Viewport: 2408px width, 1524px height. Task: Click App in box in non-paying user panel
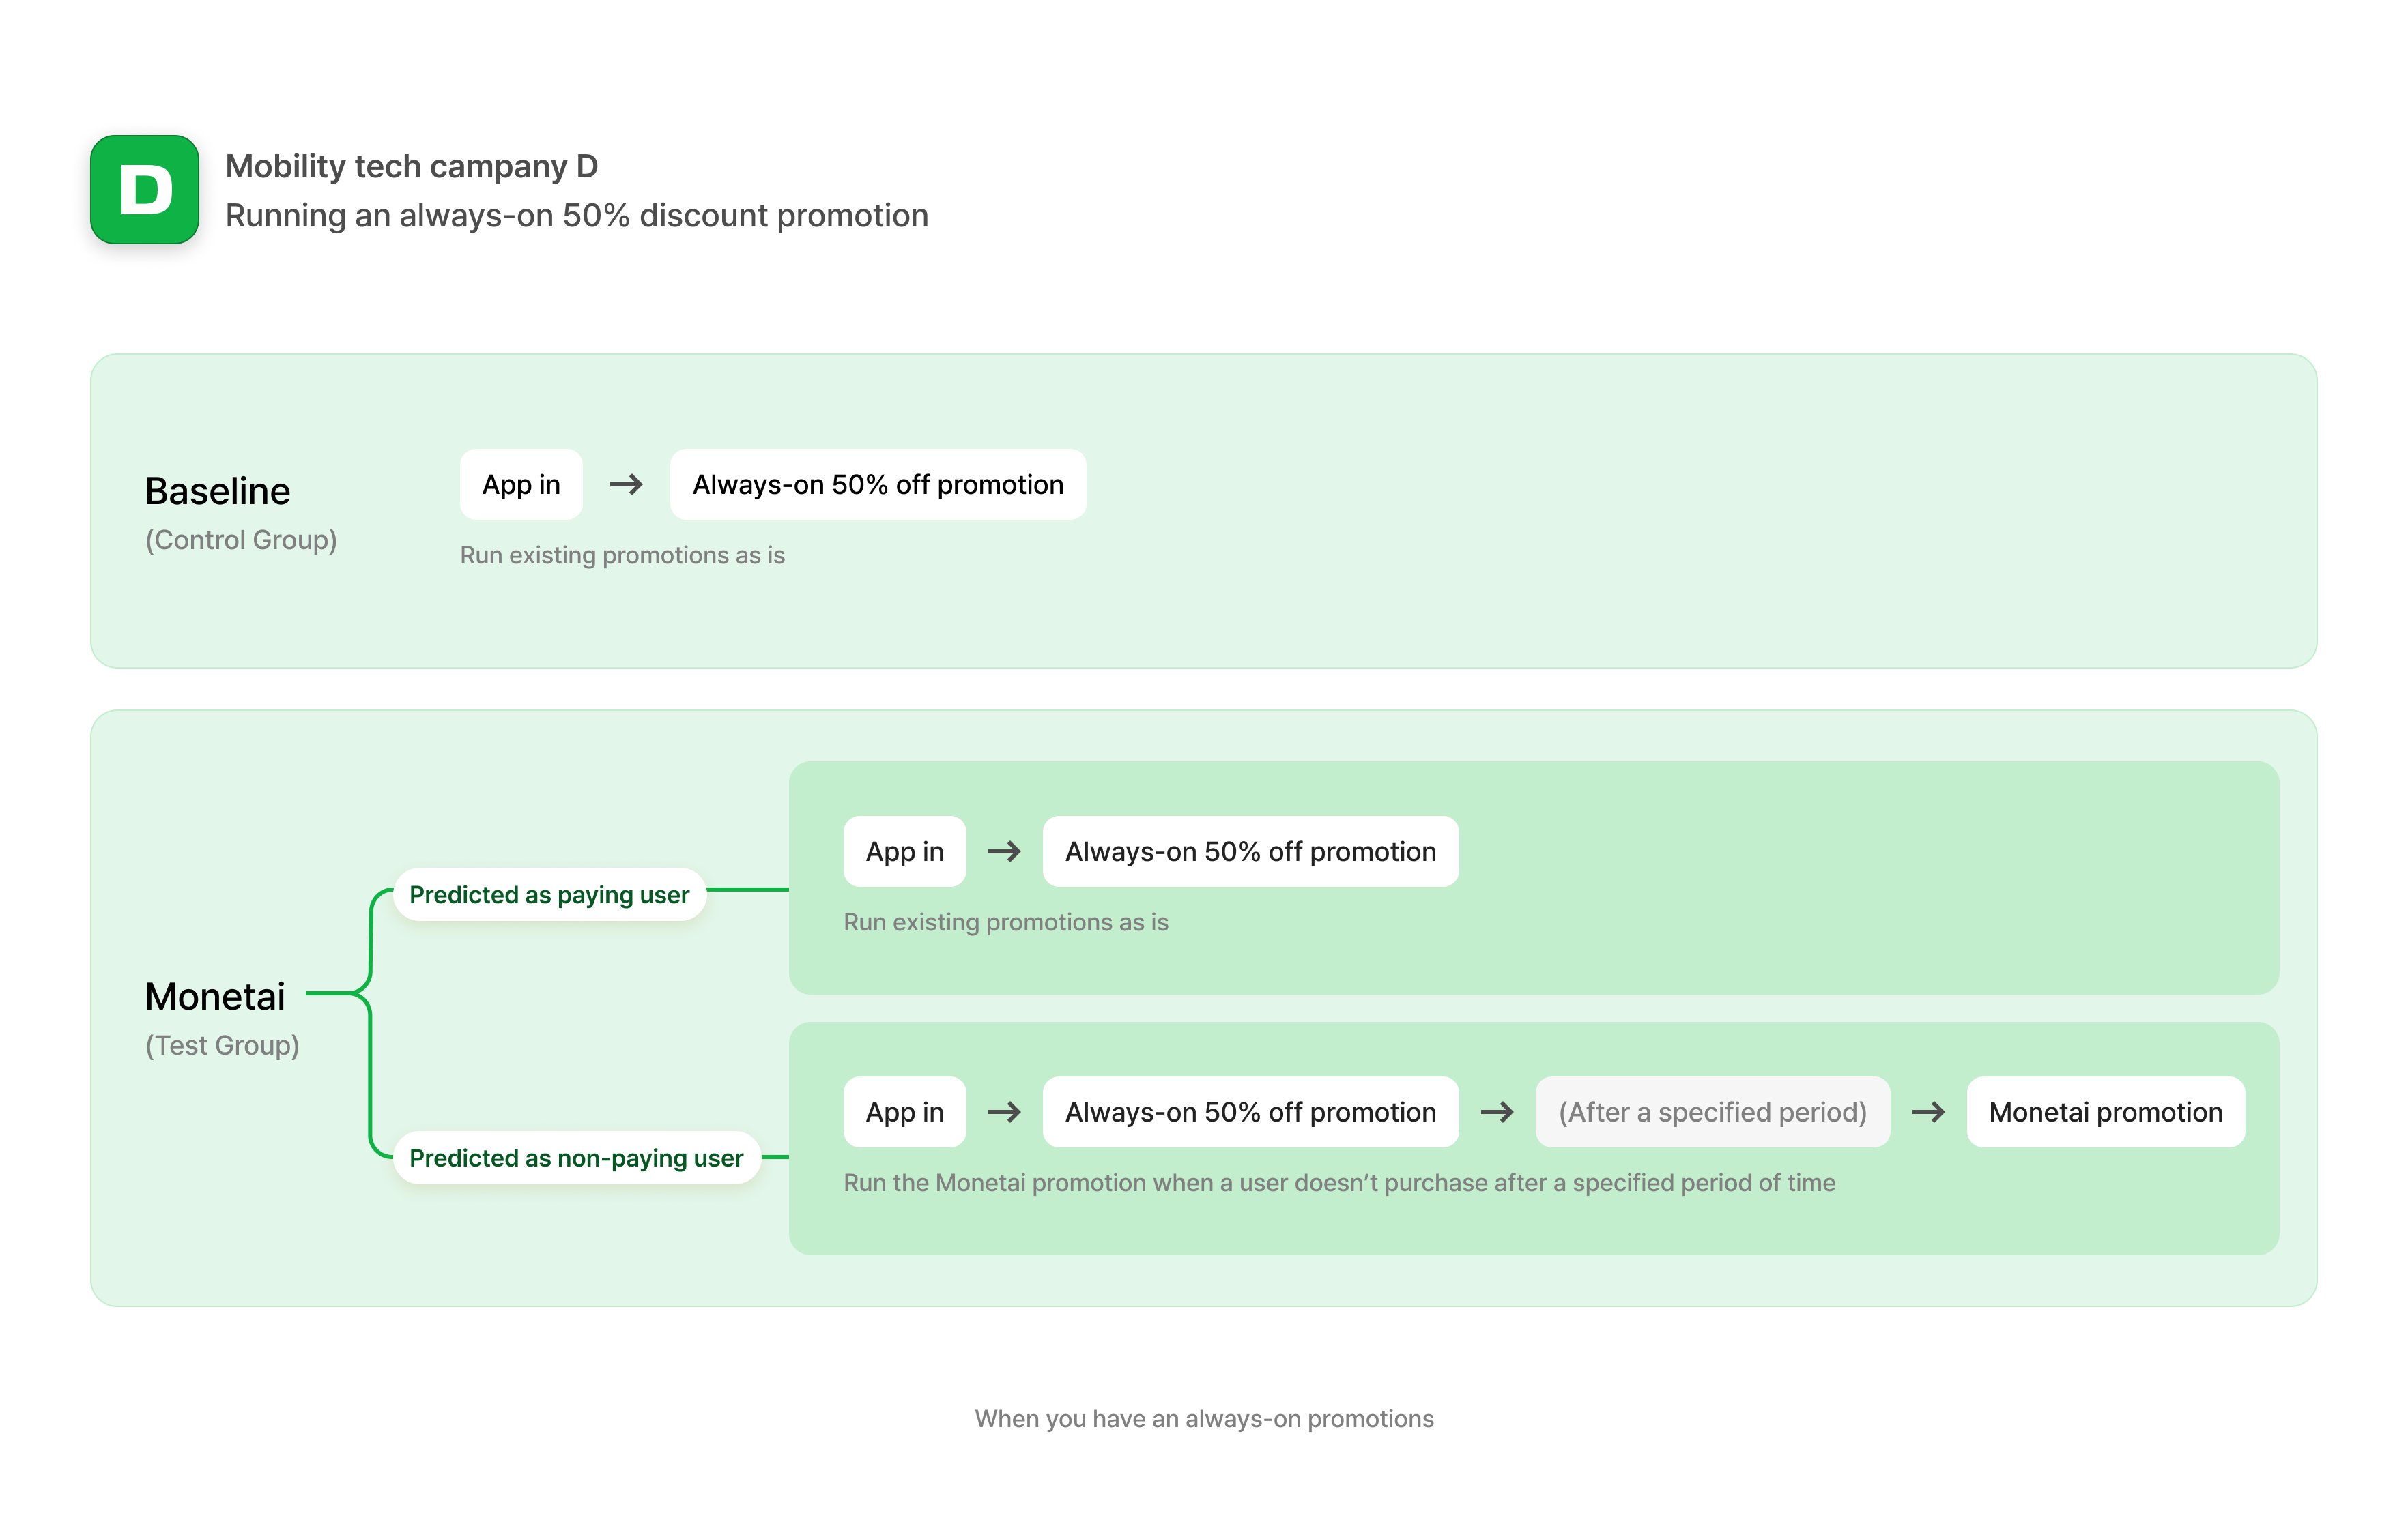pyautogui.click(x=904, y=1112)
